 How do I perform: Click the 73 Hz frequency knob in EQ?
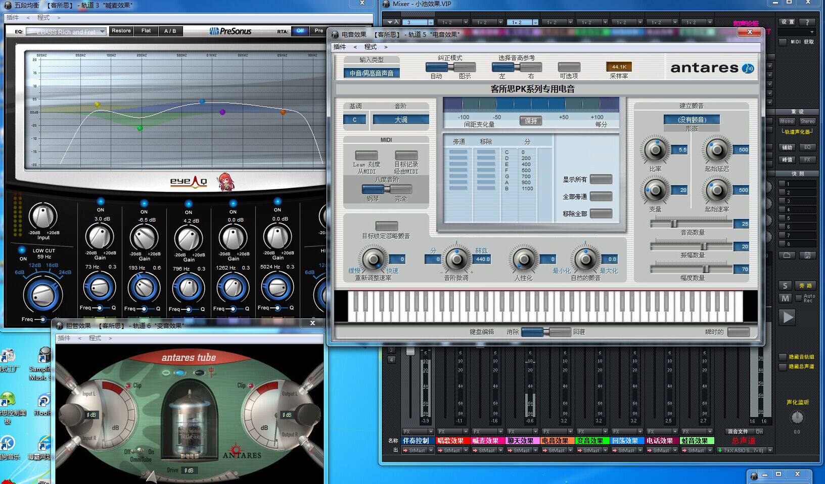point(100,288)
